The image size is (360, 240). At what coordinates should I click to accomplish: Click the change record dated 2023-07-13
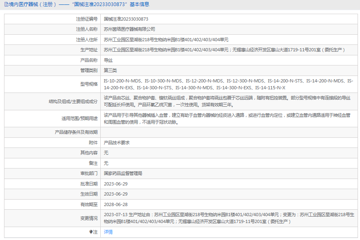229,218
